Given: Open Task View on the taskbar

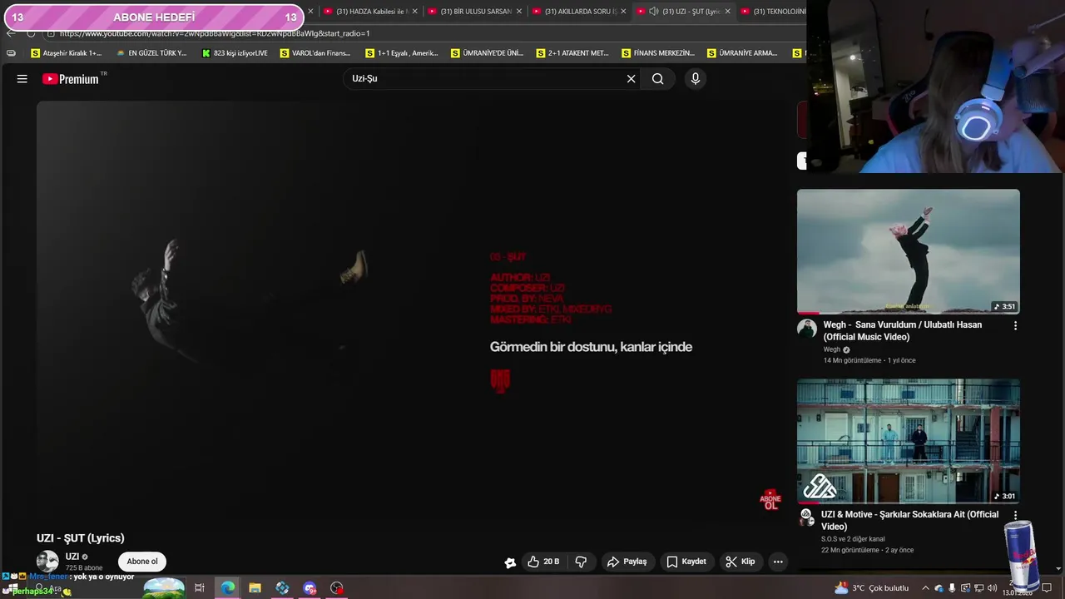Looking at the screenshot, I should click(200, 588).
